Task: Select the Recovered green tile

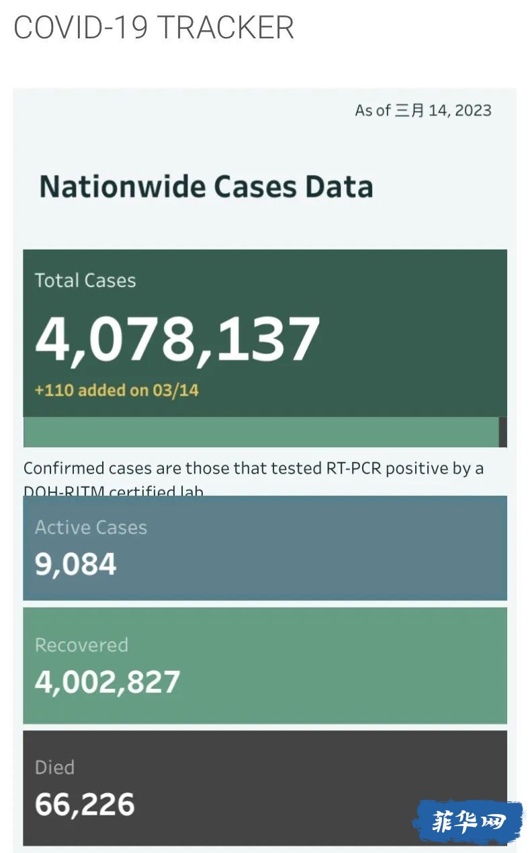Action: (x=265, y=666)
